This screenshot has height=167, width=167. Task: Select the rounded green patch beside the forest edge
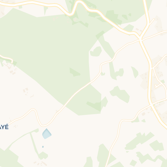pyautogui.click(x=96, y=52)
